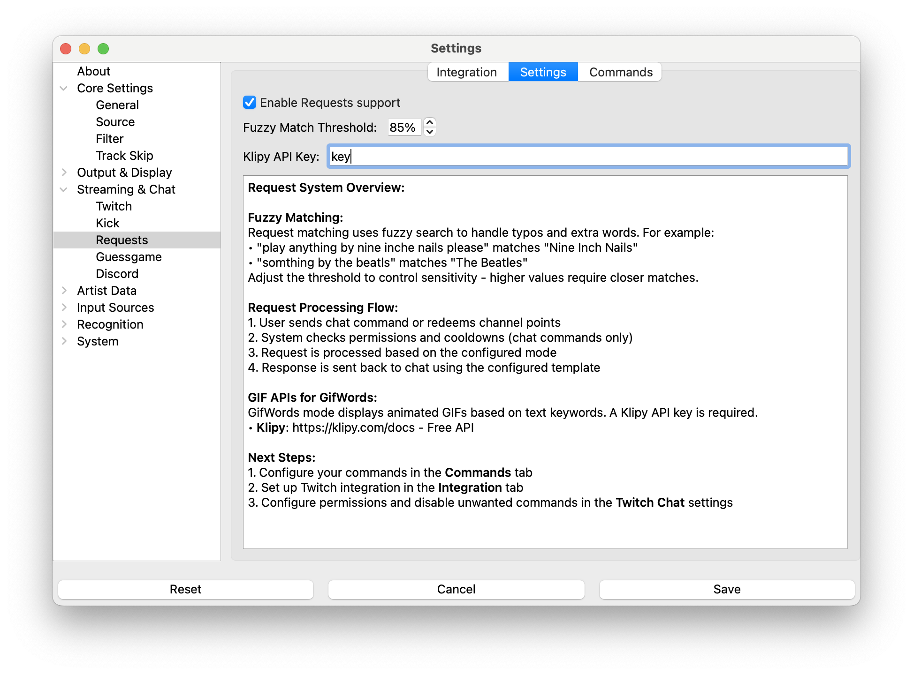Viewport: 913px width, 675px height.
Task: Open Guessgame settings
Action: tap(129, 257)
